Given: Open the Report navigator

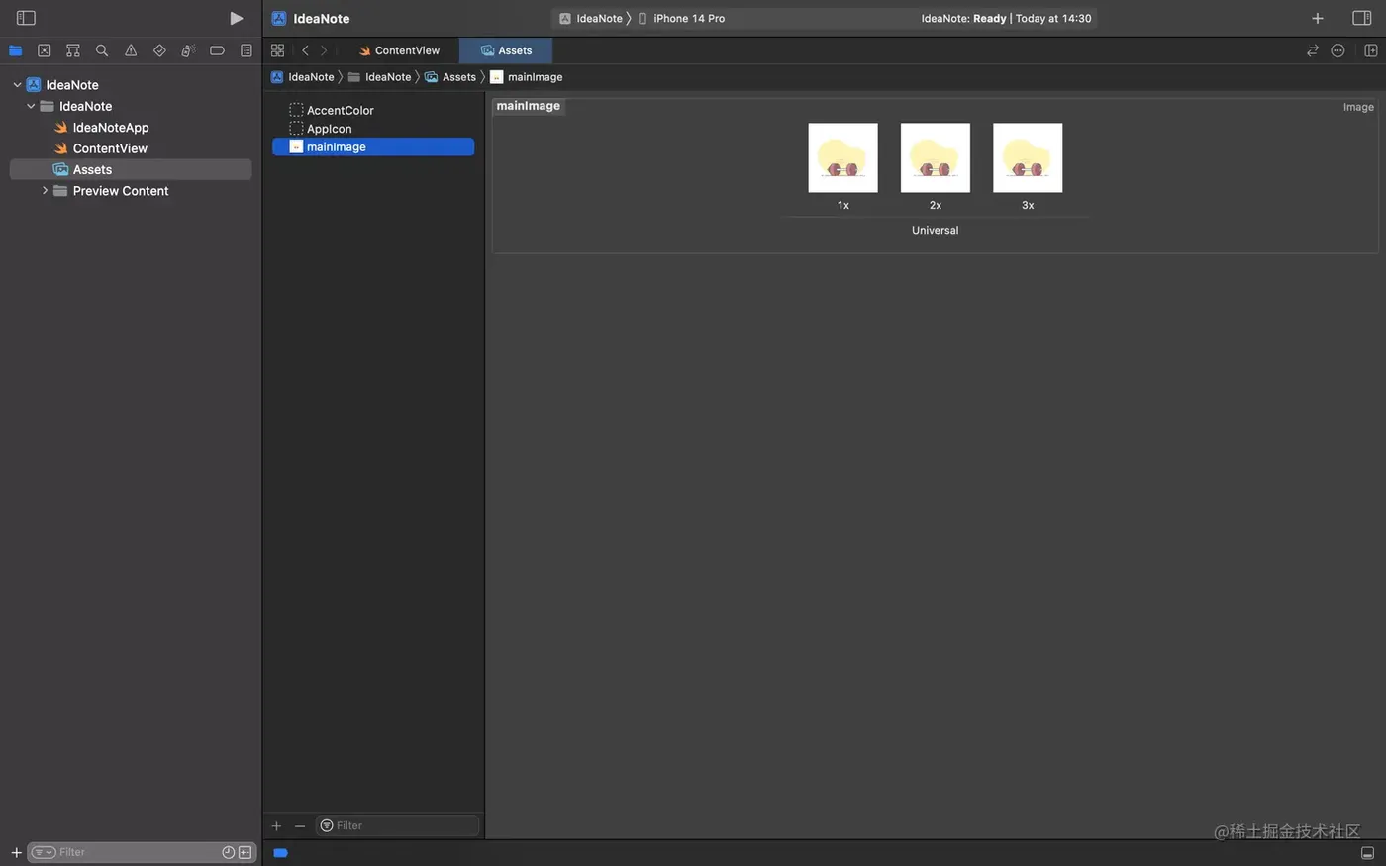Looking at the screenshot, I should (246, 50).
